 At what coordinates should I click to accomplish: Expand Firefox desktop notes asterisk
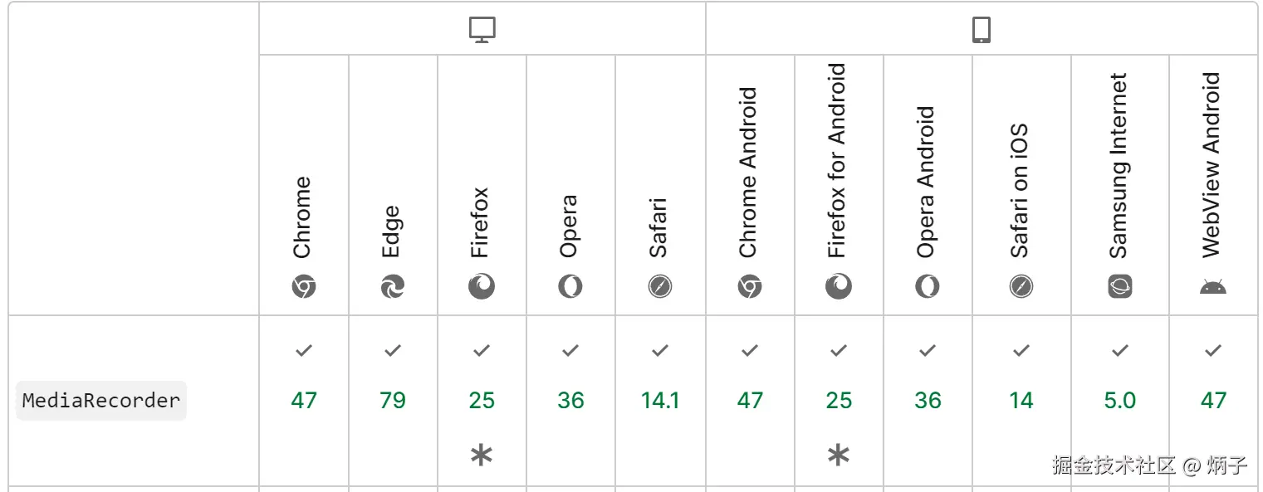[482, 455]
